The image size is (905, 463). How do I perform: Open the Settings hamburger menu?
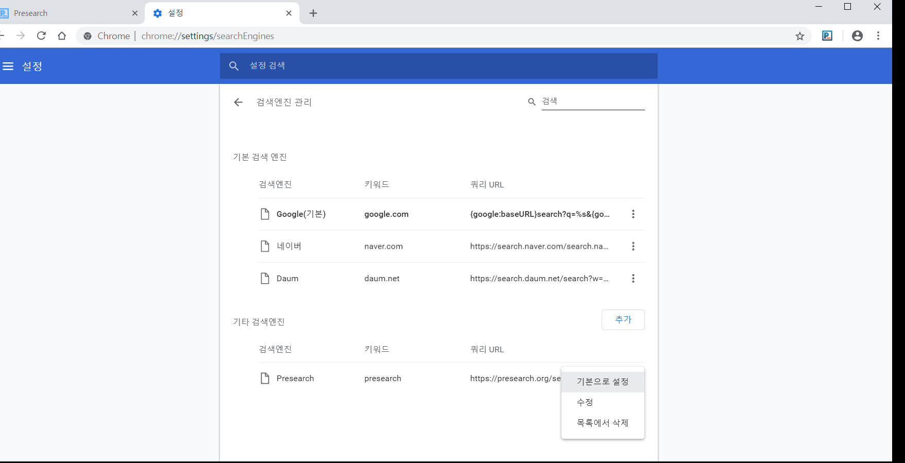pos(8,66)
